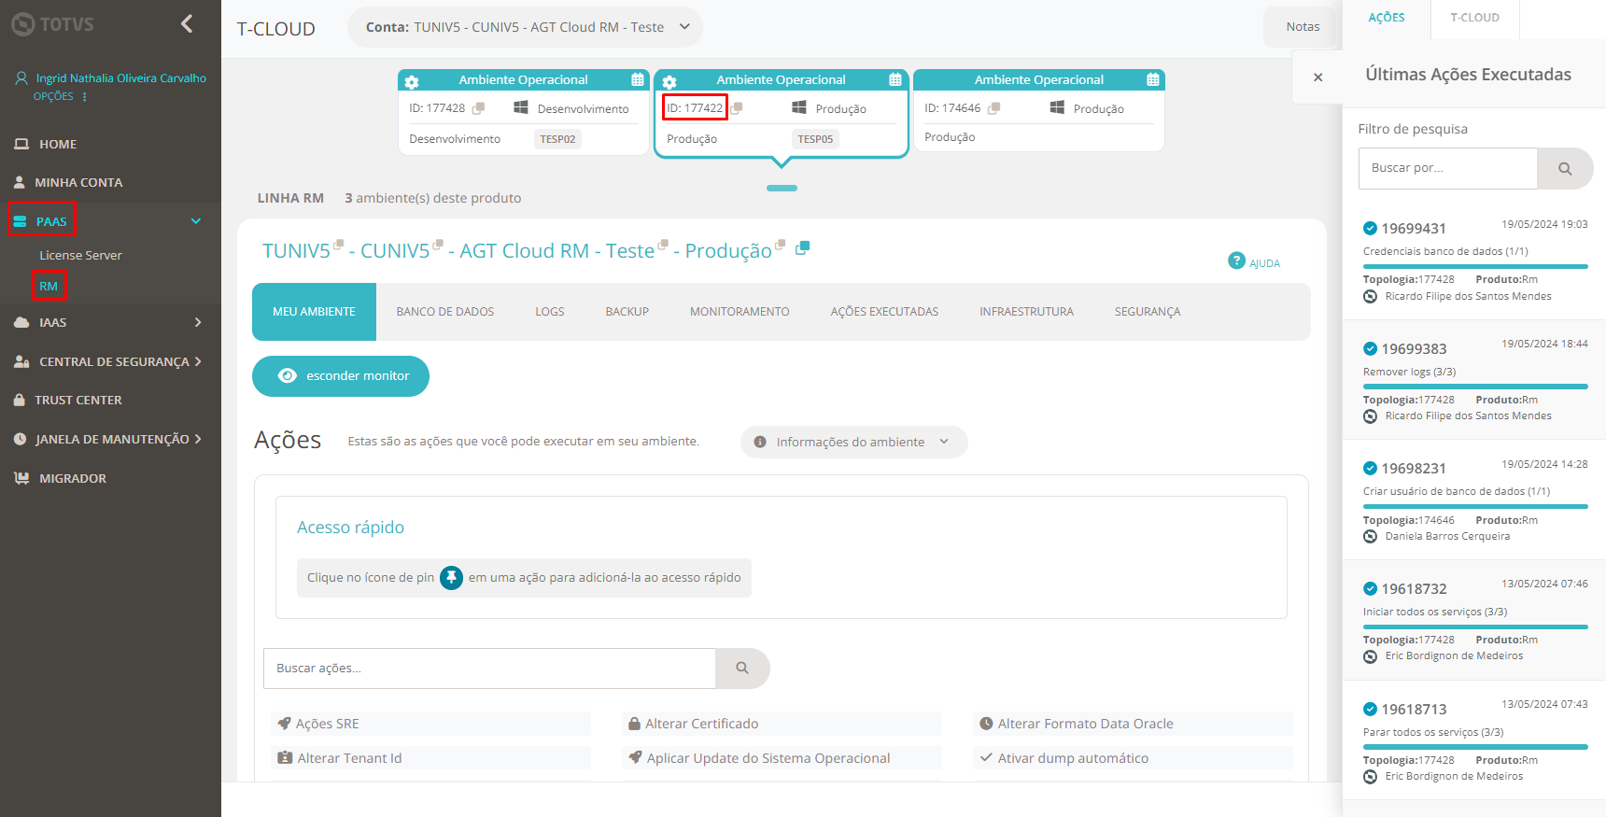Select MEU AMBIENTE tab

tap(314, 312)
